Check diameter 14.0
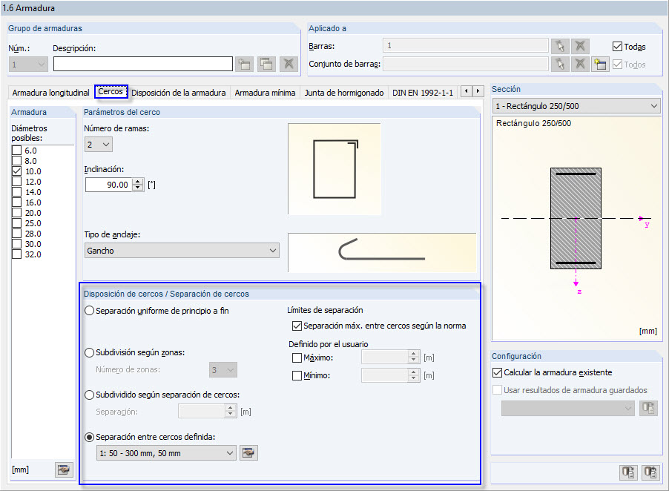This screenshot has height=491, width=669. pyautogui.click(x=16, y=192)
